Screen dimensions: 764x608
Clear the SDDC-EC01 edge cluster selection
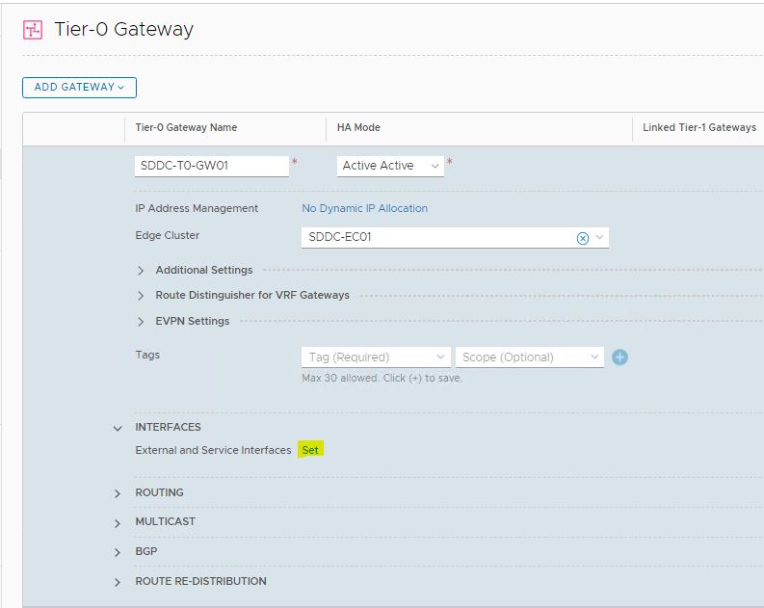pos(582,238)
